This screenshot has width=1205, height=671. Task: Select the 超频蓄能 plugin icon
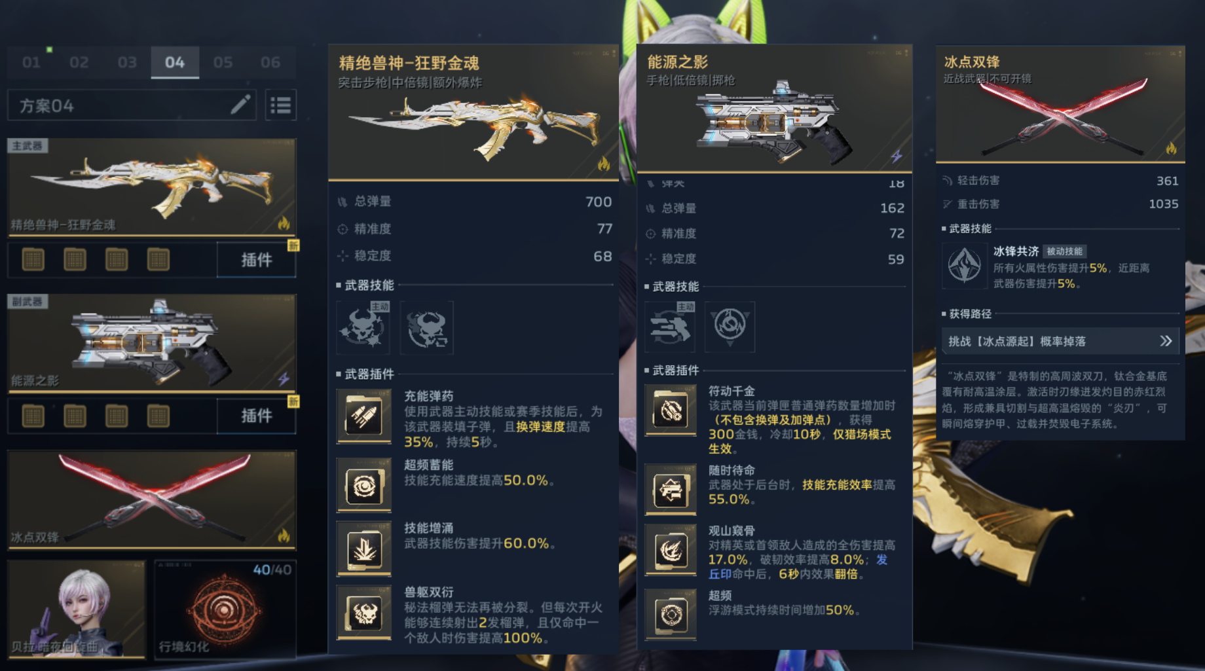coord(364,485)
